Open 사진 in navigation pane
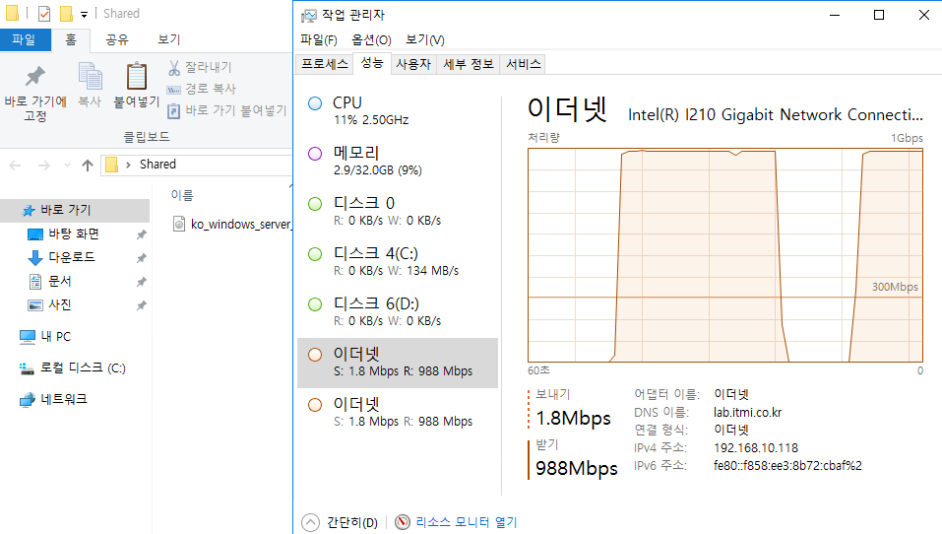This screenshot has width=942, height=534. 59,304
